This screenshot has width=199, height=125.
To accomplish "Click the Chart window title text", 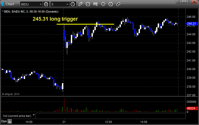I will click(x=10, y=4).
